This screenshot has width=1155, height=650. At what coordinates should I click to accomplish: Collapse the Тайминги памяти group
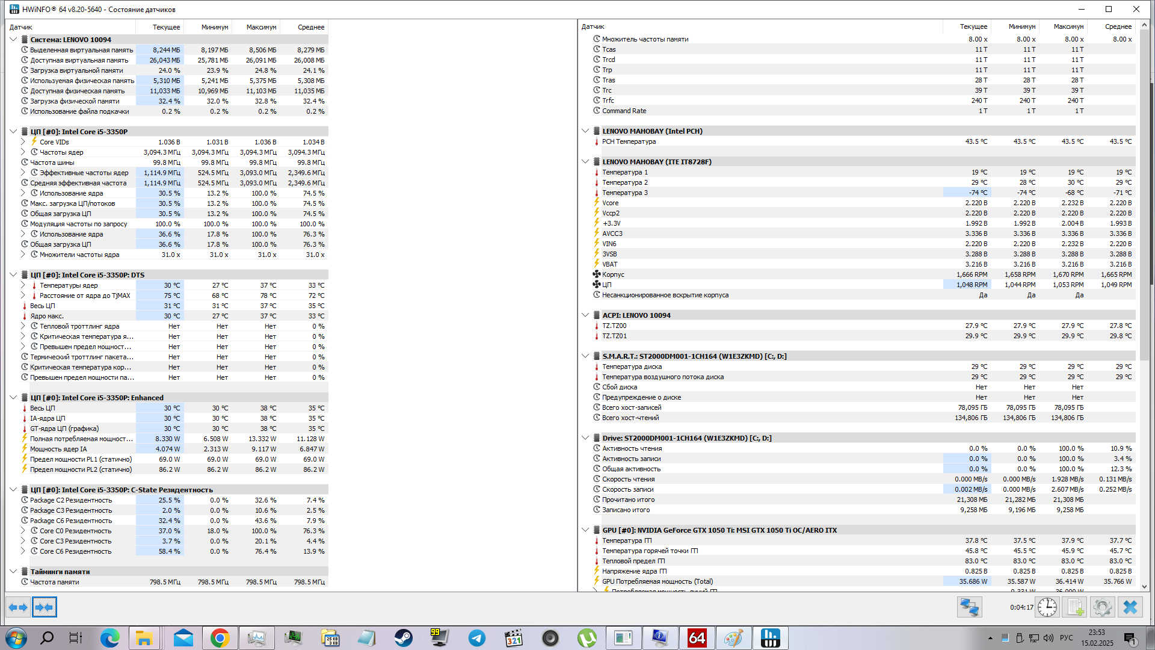point(13,572)
